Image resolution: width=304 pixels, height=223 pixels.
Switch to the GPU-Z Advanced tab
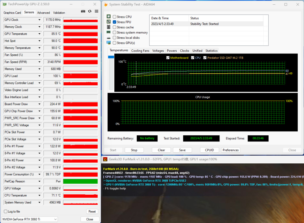[43, 13]
